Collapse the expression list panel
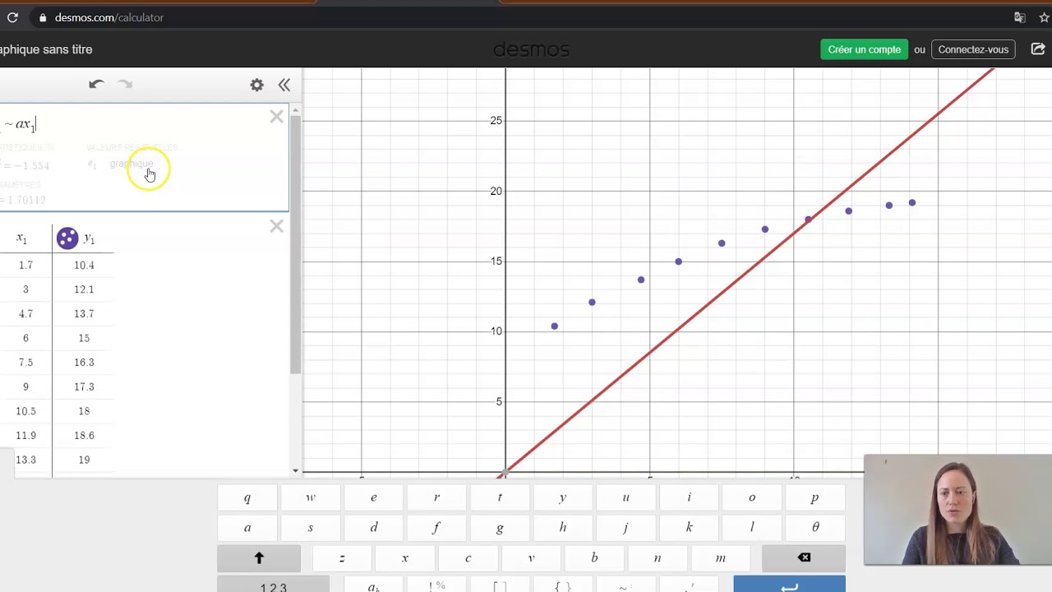The width and height of the screenshot is (1052, 592). (x=284, y=85)
